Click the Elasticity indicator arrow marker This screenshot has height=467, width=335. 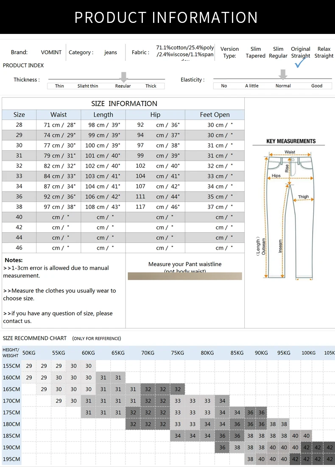[x=283, y=75]
